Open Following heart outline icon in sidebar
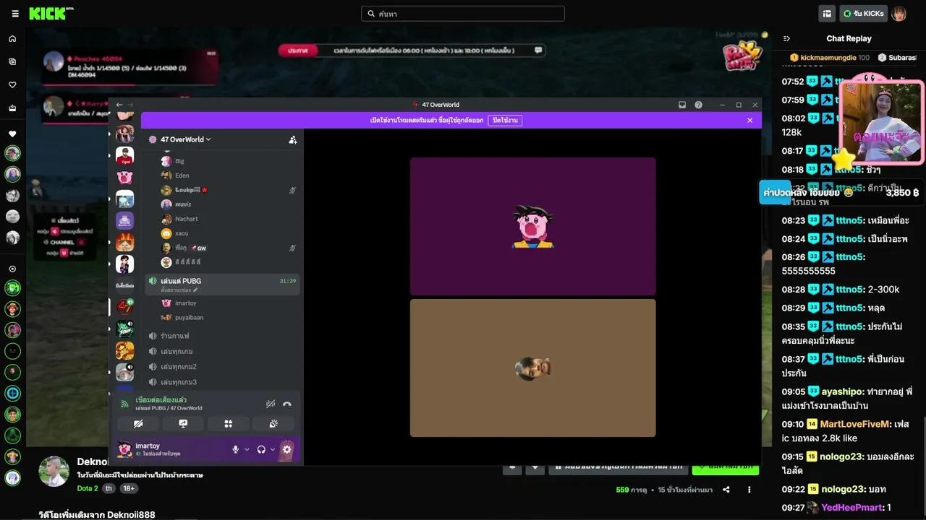This screenshot has width=926, height=520. 12,85
